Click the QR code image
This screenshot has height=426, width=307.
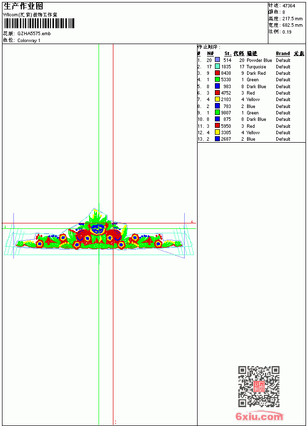point(259,386)
